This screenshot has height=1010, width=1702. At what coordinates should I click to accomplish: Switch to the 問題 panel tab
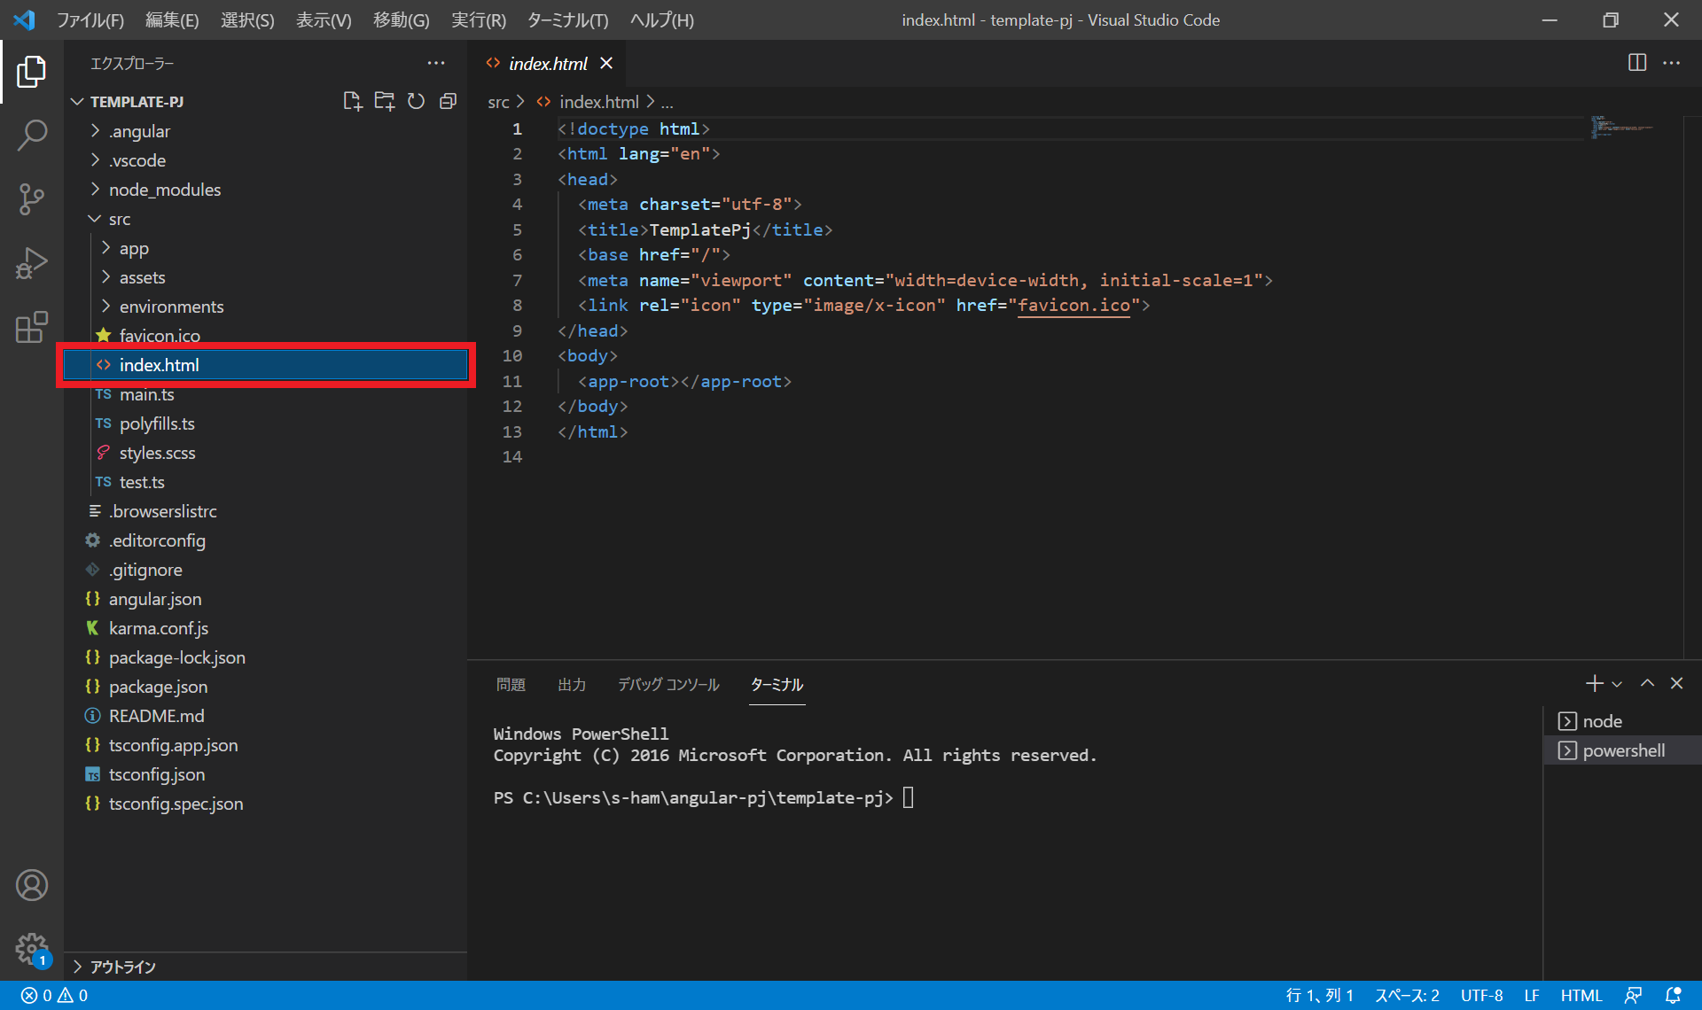coord(511,684)
